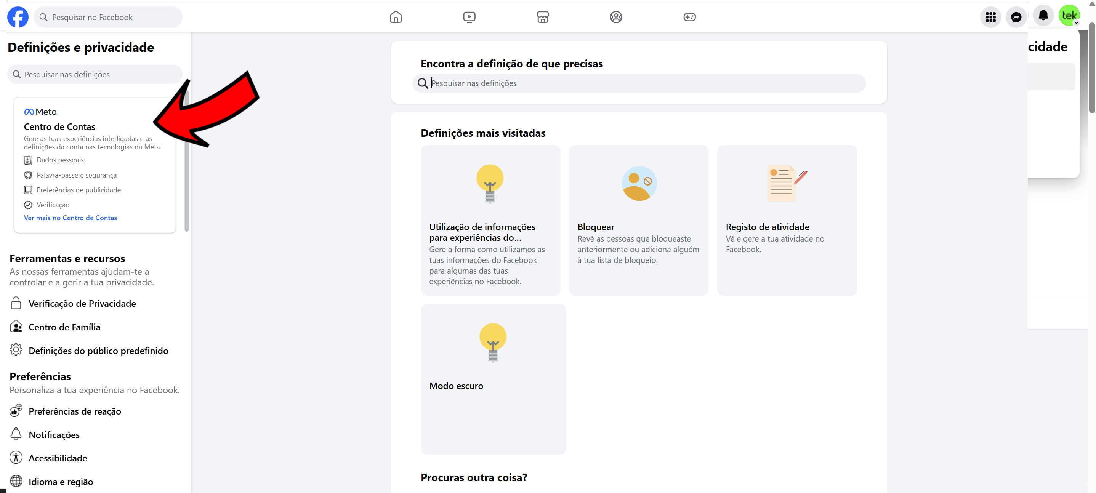
Task: Open the Gaming controller icon
Action: (689, 17)
